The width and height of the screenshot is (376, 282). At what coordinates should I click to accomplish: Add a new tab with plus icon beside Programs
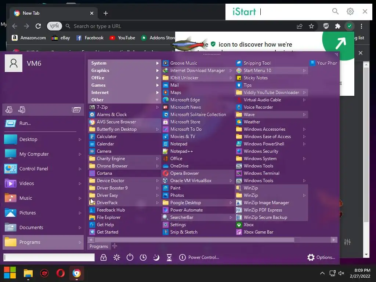tap(115, 246)
